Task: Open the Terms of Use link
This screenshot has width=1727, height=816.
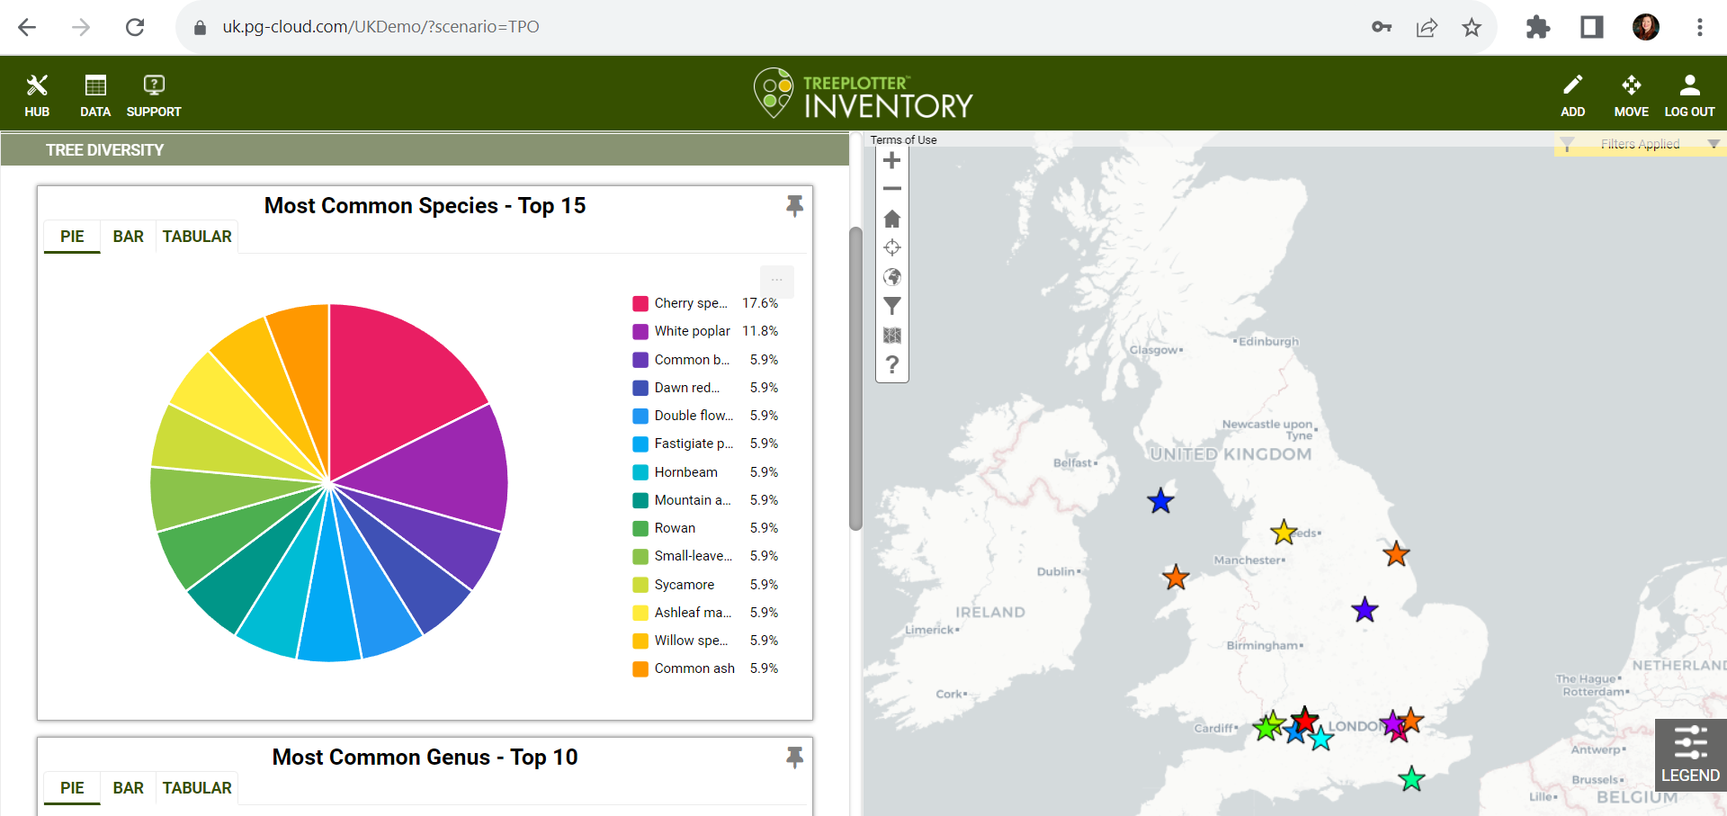Action: (903, 140)
